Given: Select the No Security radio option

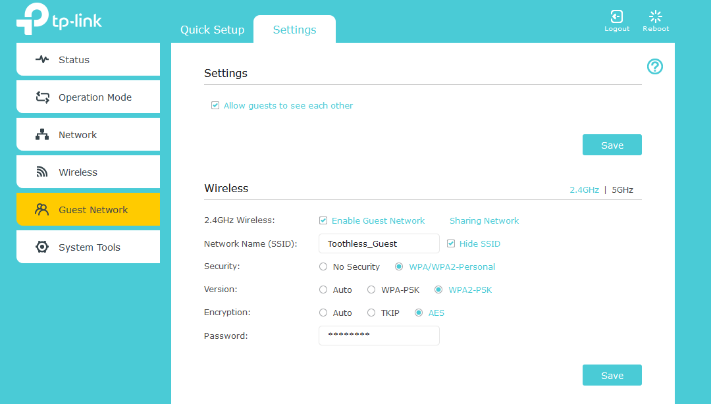Looking at the screenshot, I should click(x=323, y=267).
